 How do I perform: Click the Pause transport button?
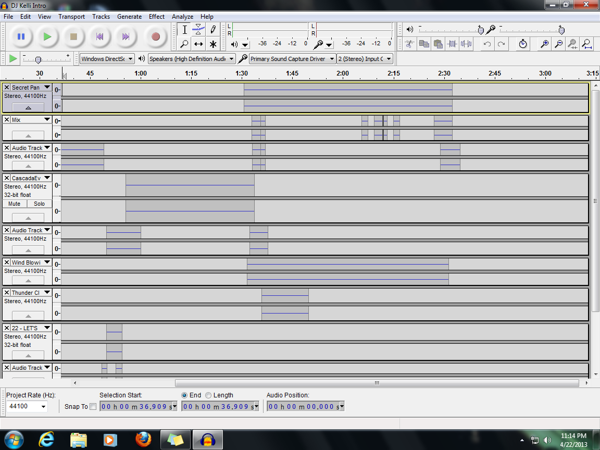21,36
